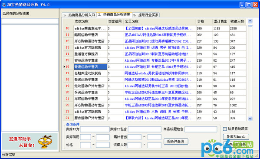
Task: Select seller cell 爱淘运动专营店
Action: tap(91, 79)
